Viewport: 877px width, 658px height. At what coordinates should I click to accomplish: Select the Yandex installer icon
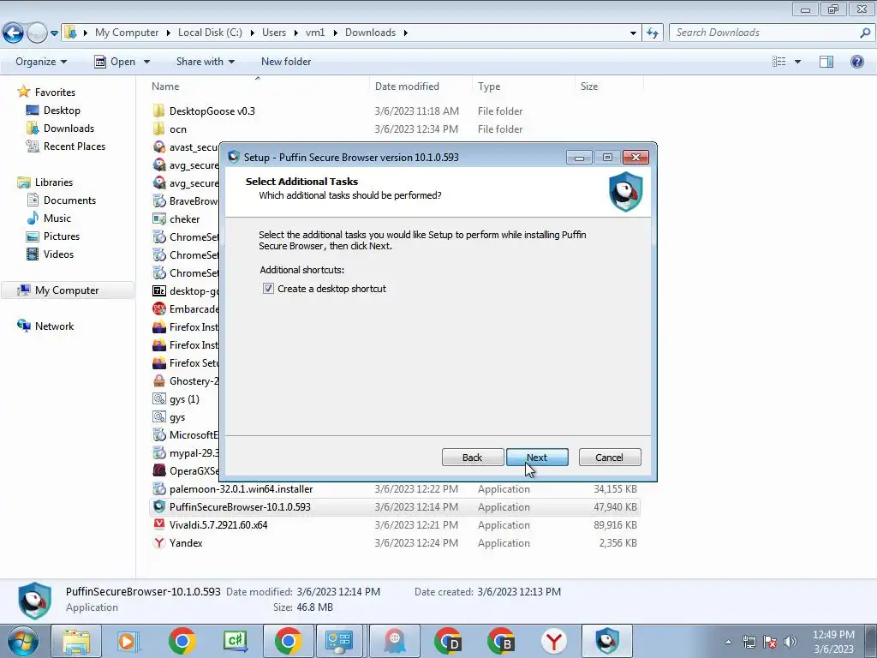click(159, 542)
